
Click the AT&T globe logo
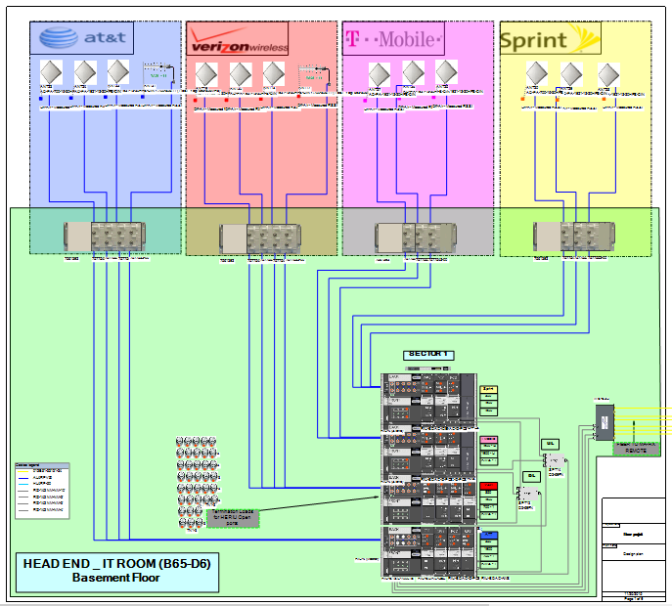coord(59,38)
